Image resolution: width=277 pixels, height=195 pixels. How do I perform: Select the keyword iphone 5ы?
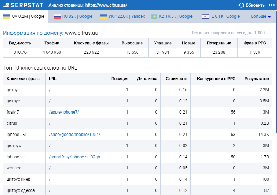pos(16,135)
